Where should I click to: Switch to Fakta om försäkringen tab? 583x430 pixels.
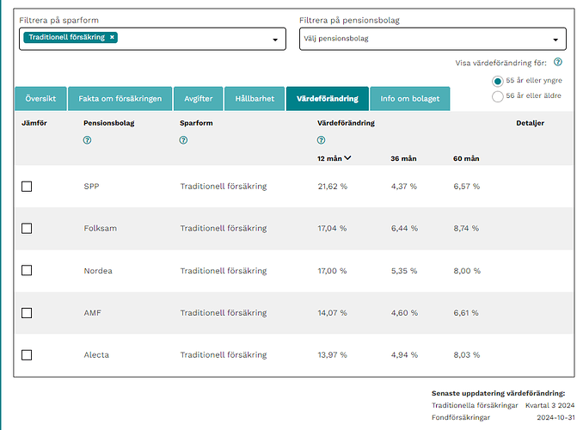120,99
